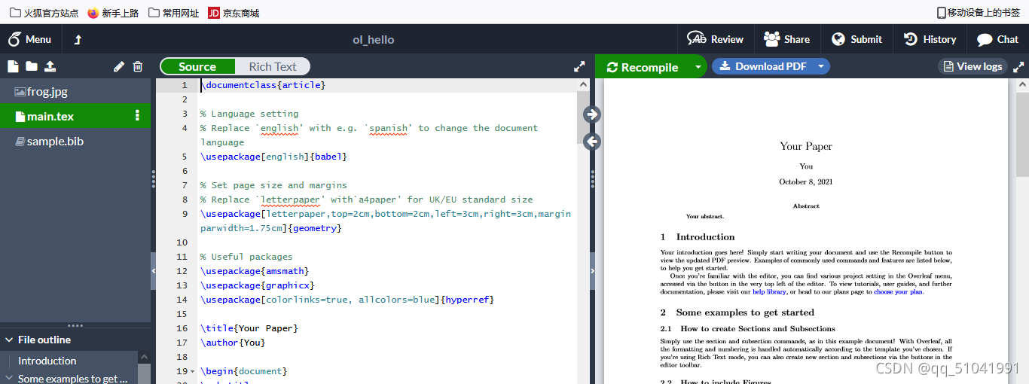
Task: Click the \author{You} line
Action: (233, 343)
